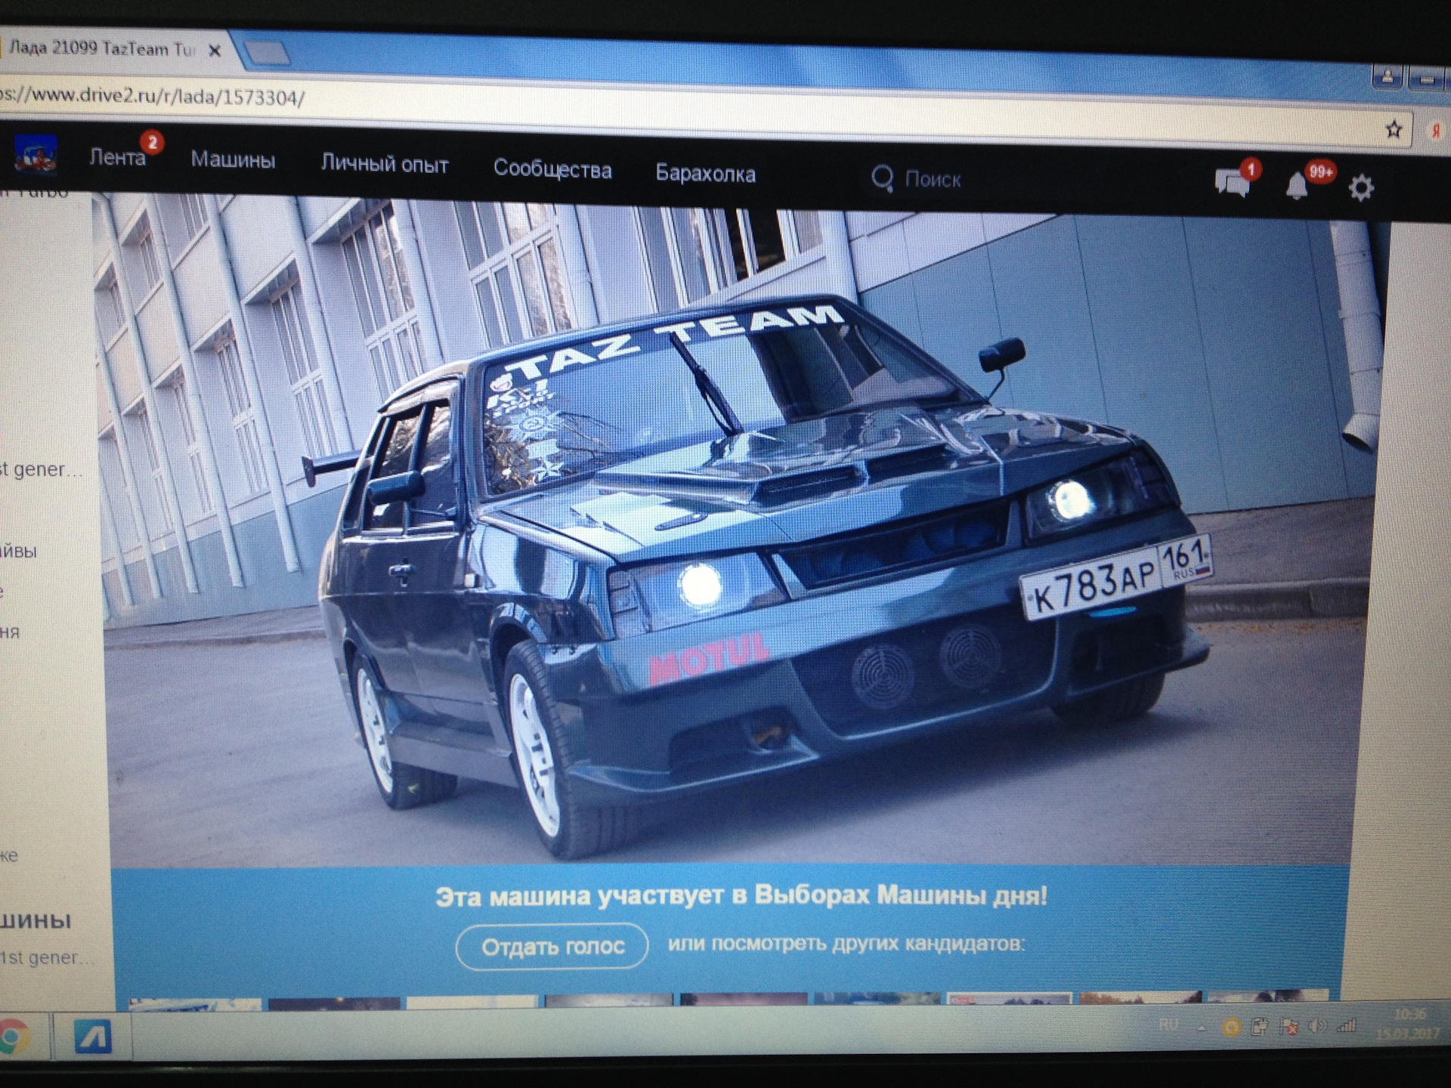Screen dimensions: 1451x1088
Task: Click the Поиск search field
Action: [x=933, y=180]
